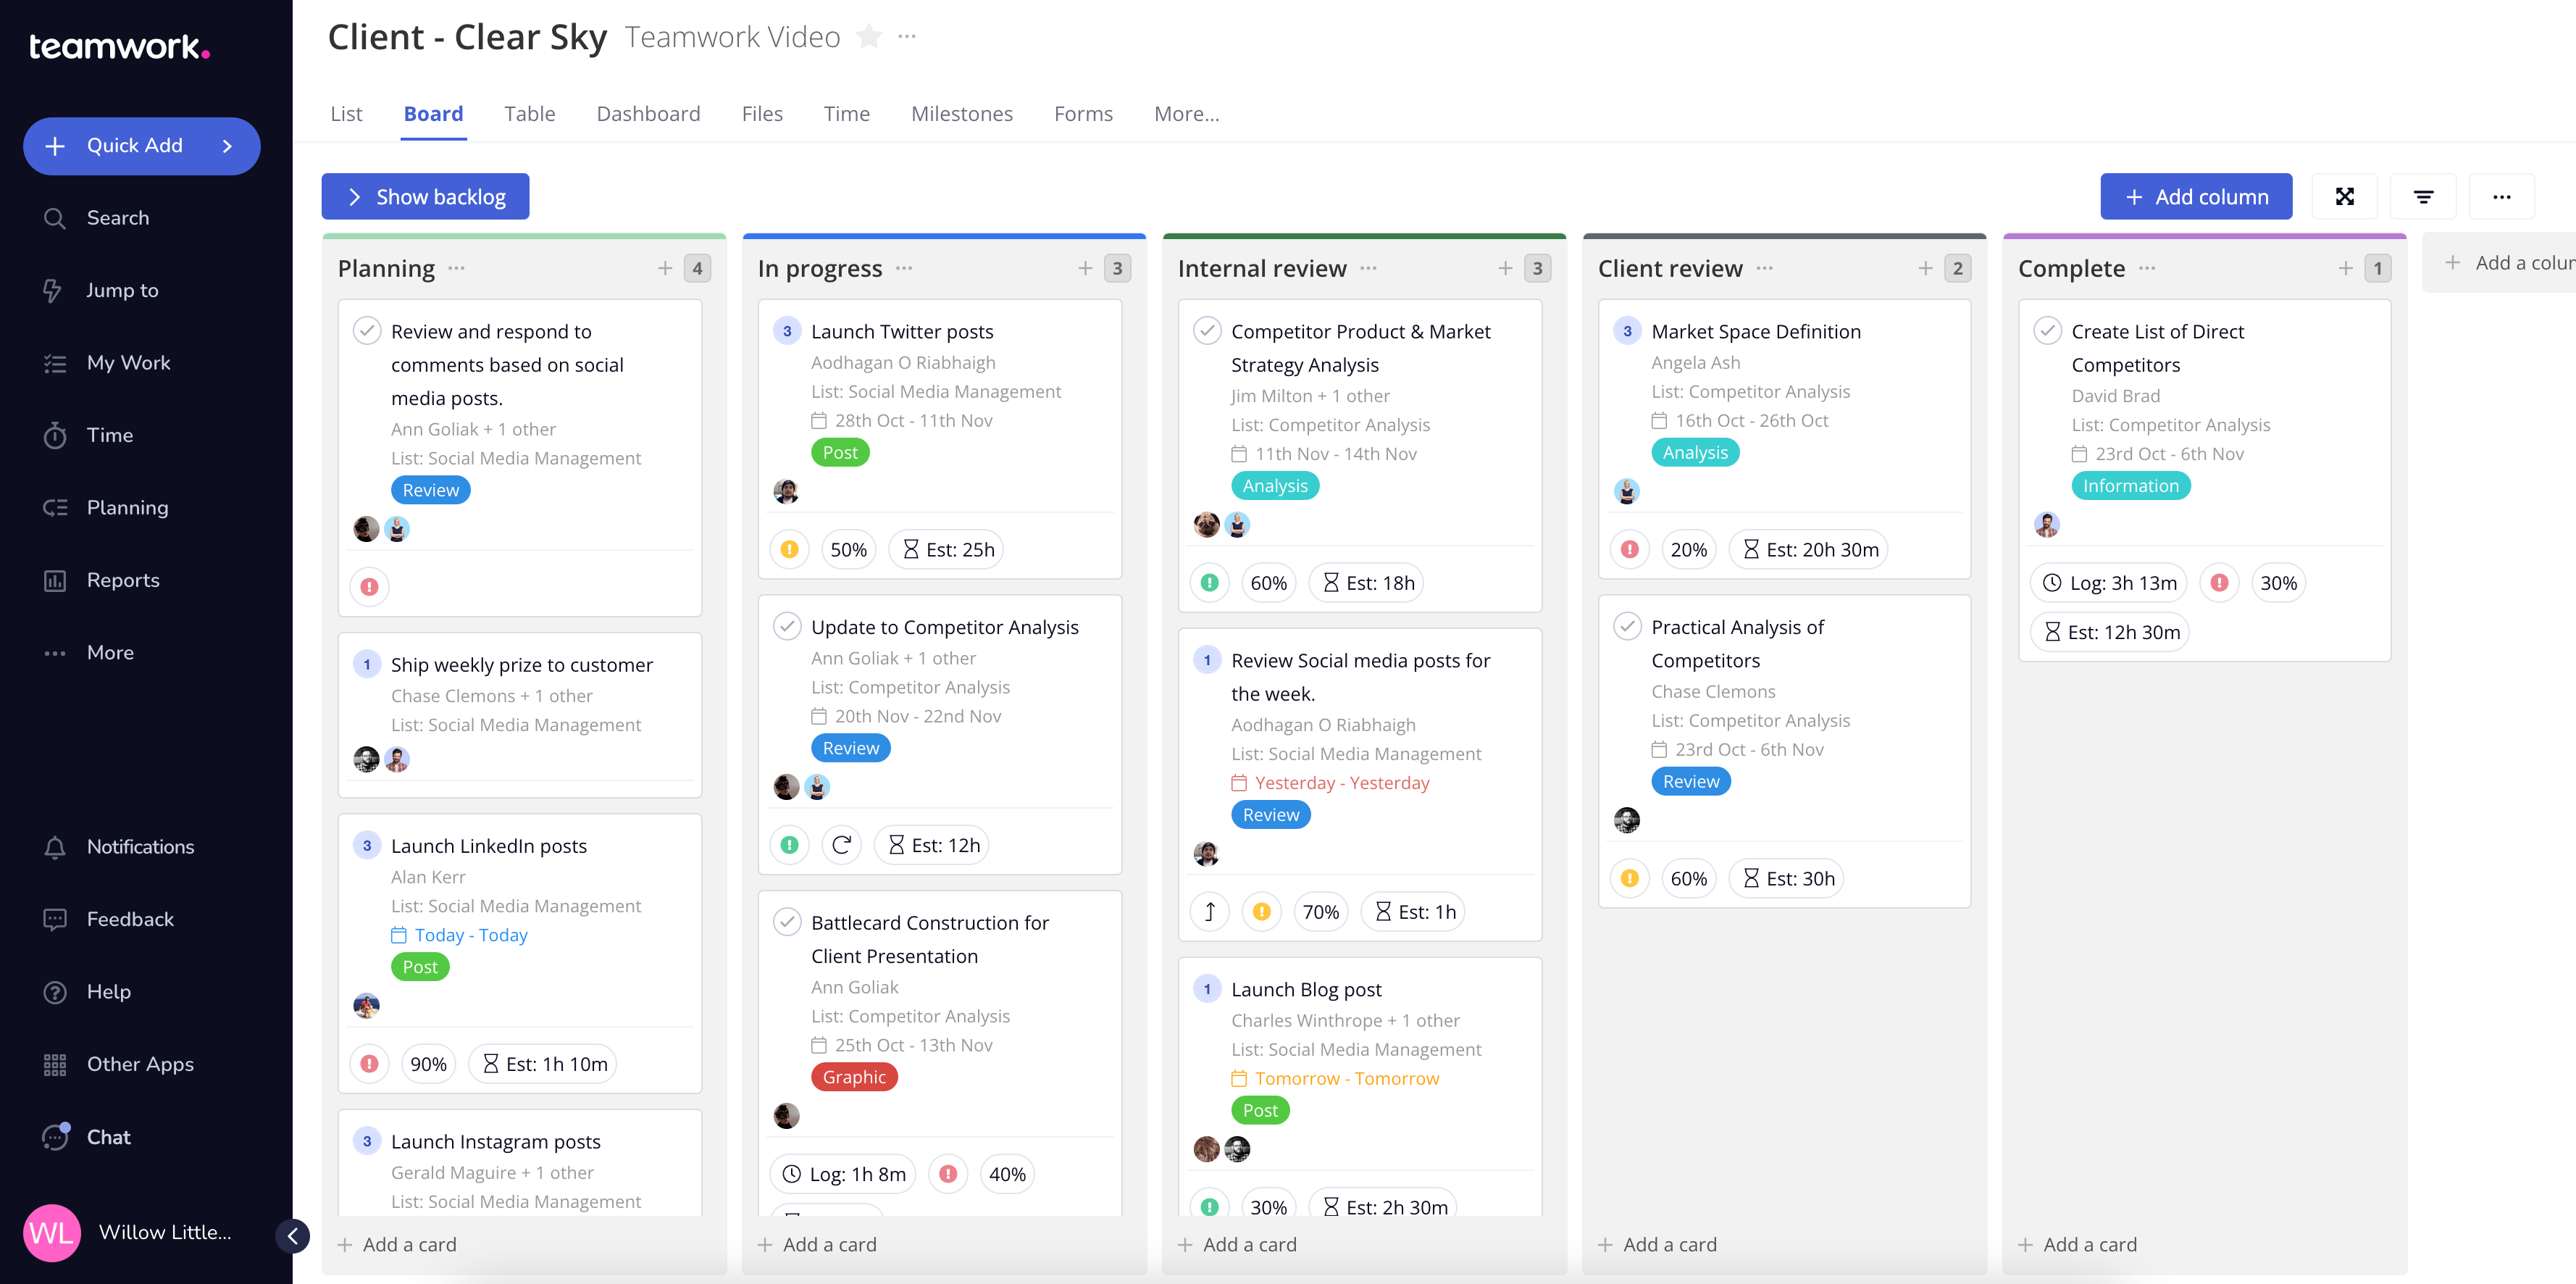The width and height of the screenshot is (2576, 1284).
Task: Star the Client - Clear Sky project
Action: 869,37
